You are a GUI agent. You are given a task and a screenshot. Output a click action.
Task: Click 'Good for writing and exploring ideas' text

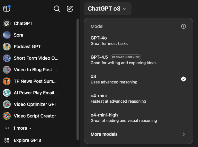(x=123, y=63)
